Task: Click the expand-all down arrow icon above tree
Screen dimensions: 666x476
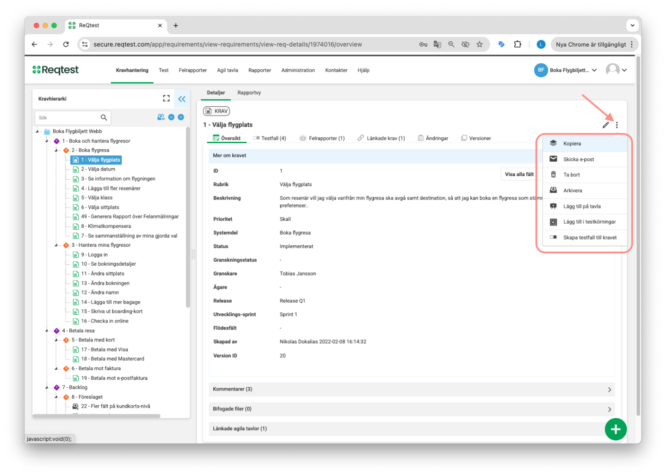Action: (171, 117)
